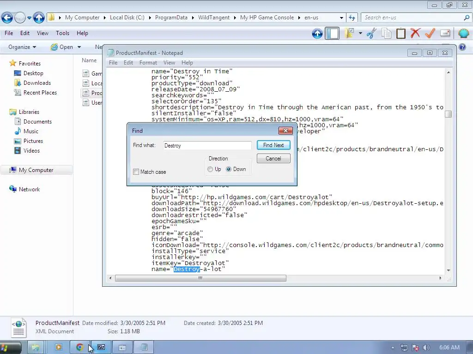
Task: Expand the address bar history dropdown
Action: (341, 18)
